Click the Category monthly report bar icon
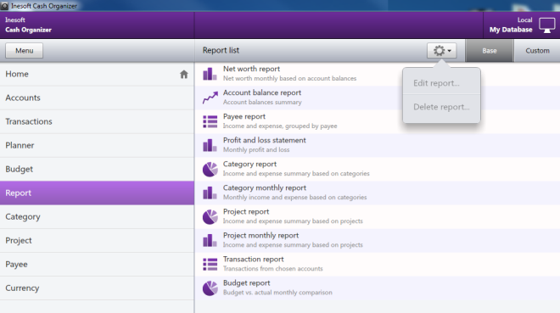The image size is (560, 313). tap(210, 193)
